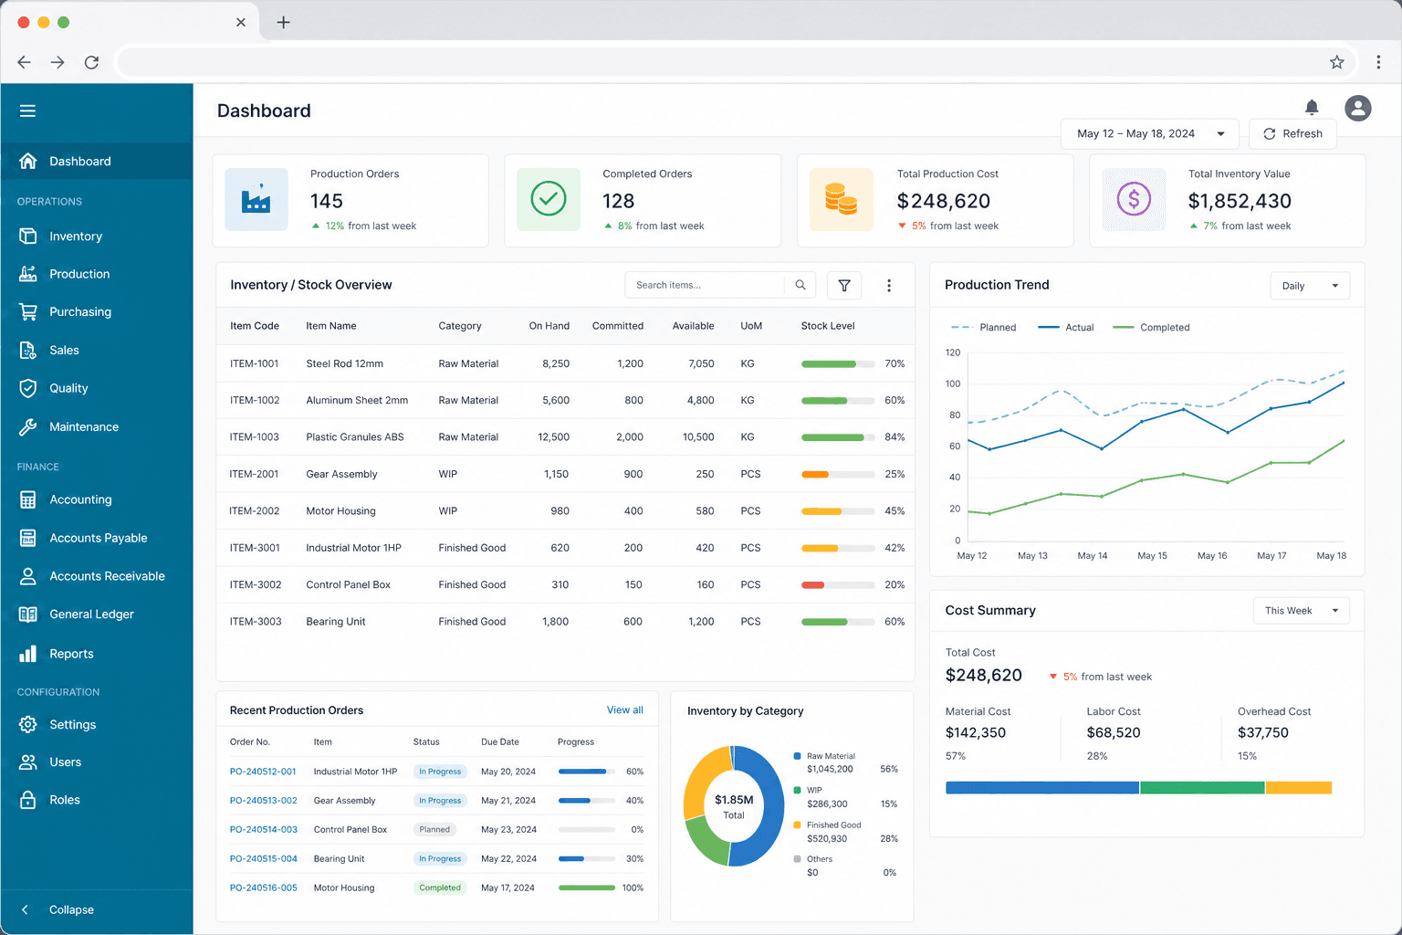Open order PO-240513-002

(264, 801)
